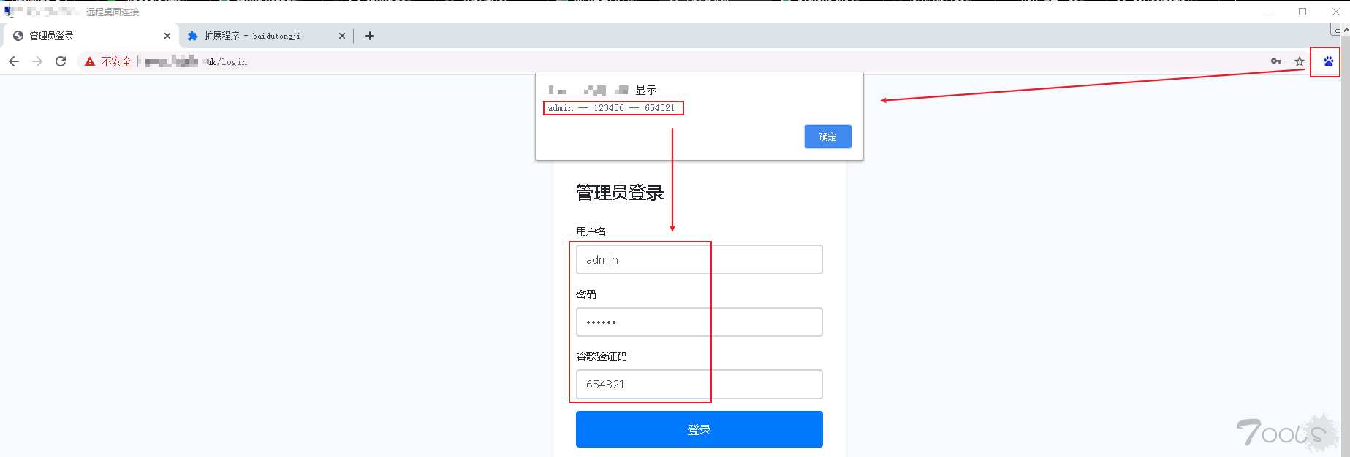Click the page vertical scrollbar
The image size is (1350, 457).
(x=1346, y=241)
